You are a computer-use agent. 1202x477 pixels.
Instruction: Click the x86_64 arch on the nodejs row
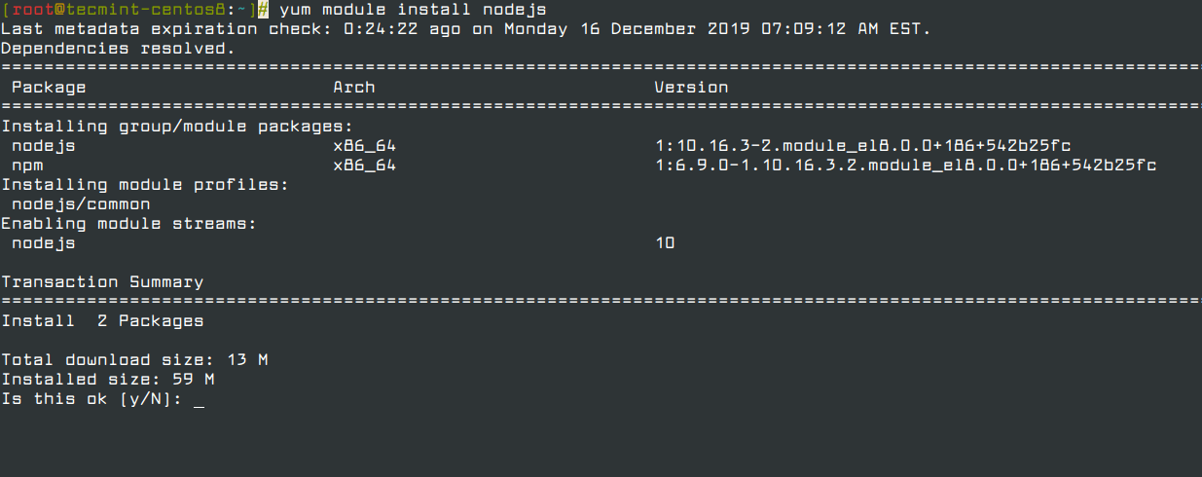click(x=364, y=146)
